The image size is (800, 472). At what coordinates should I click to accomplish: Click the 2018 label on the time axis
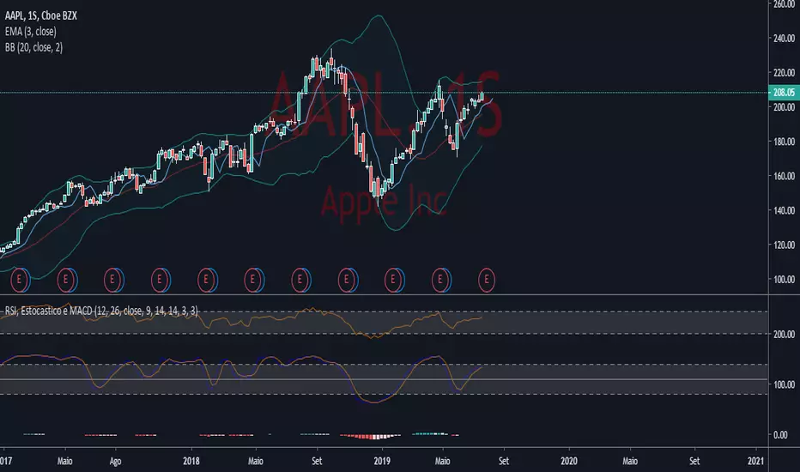click(191, 462)
